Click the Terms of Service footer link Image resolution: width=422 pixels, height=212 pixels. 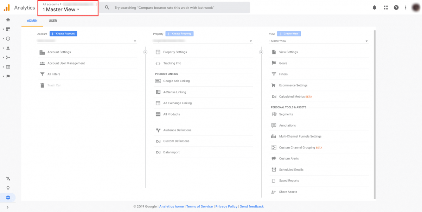point(199,206)
